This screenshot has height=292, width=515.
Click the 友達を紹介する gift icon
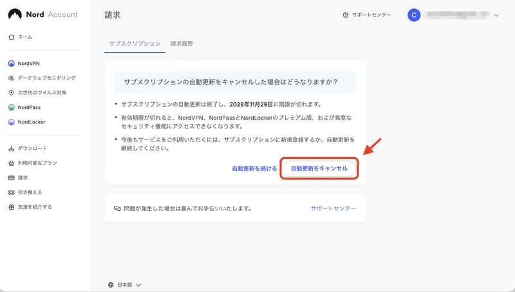click(11, 207)
